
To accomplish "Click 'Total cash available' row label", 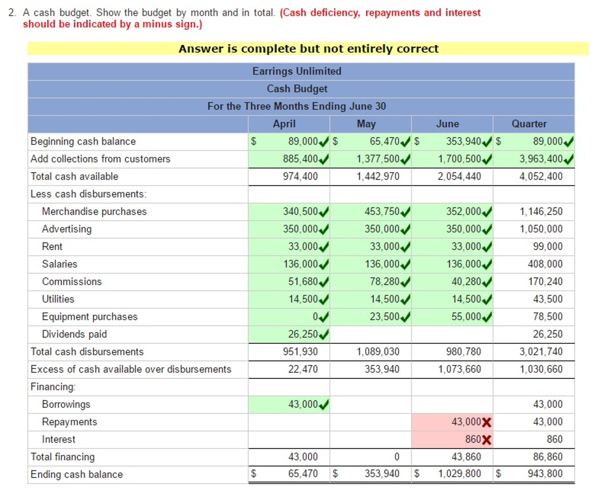I will coord(74,176).
